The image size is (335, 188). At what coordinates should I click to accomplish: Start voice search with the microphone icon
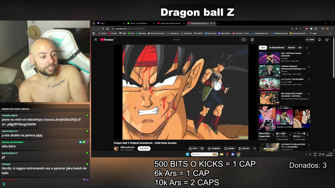pos(252,39)
